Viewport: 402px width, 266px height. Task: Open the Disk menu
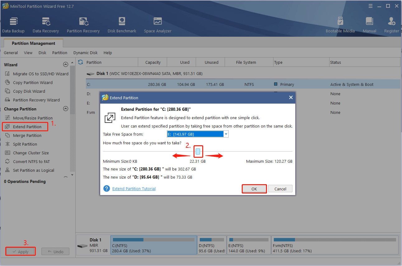[x=42, y=53]
